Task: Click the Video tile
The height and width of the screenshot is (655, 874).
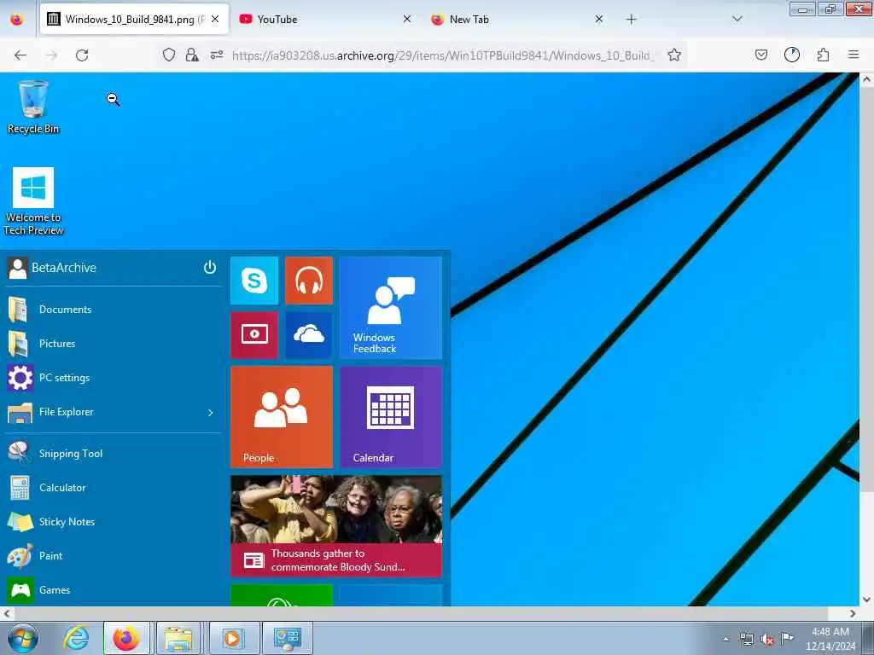Action: coord(254,334)
